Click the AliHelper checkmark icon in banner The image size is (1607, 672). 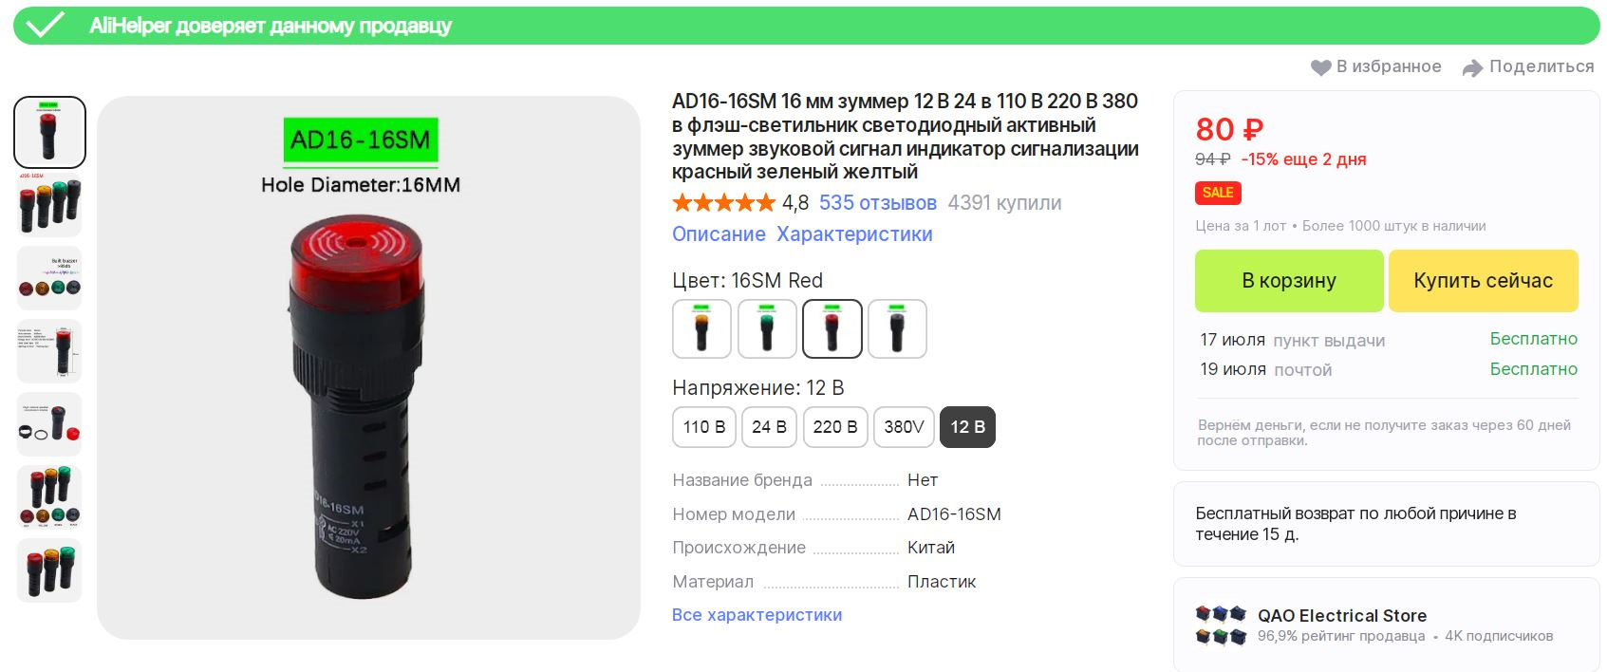click(45, 25)
